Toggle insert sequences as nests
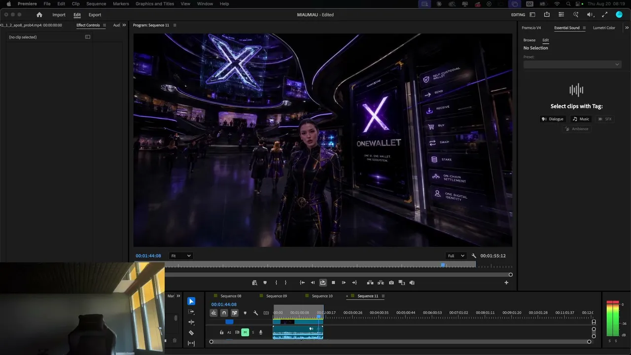Viewport: 631px width, 355px height. [x=213, y=313]
